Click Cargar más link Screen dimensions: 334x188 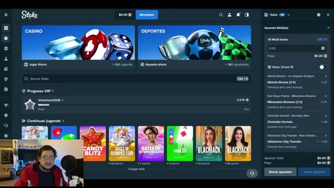point(136,169)
